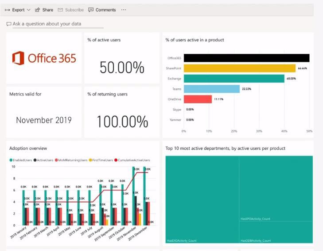This screenshot has width=323, height=251.
Task: Select the red OneDrive bar
Action: click(x=198, y=99)
